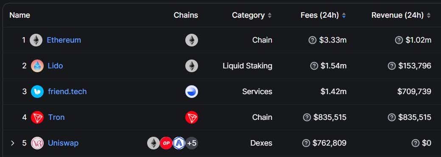Click the Tron red logo next to name

pos(37,117)
